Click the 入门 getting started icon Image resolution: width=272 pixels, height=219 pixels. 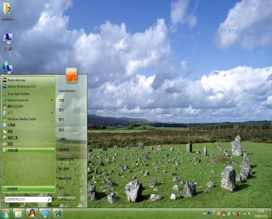[5, 113]
